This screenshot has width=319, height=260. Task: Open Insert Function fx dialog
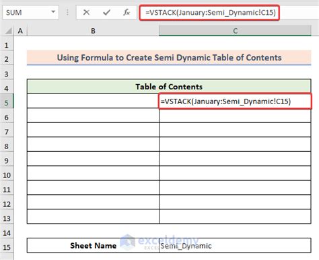click(127, 12)
